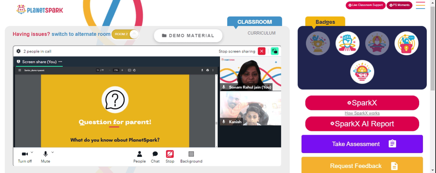Screen dimensions: 436x173
Task: Click the Having issues? text
Action: tap(31, 34)
